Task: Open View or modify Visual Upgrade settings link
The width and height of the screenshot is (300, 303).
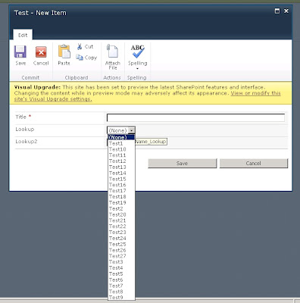Action: (x=148, y=96)
